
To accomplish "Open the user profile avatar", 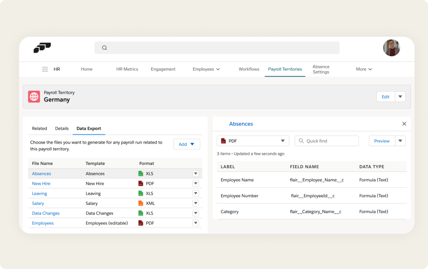I will coord(391,48).
